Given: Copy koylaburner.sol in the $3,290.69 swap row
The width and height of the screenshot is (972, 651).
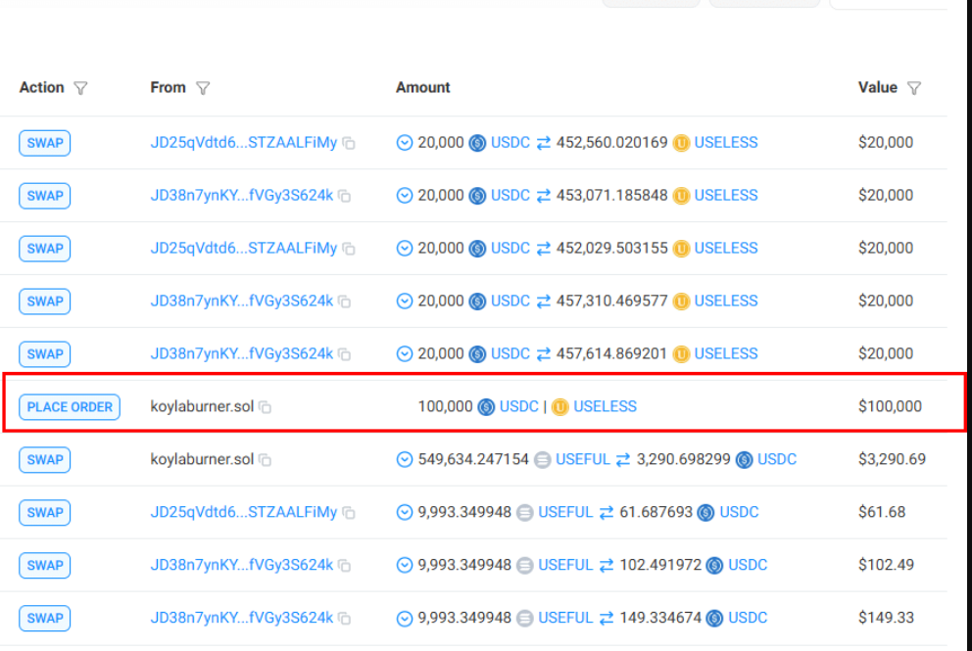Looking at the screenshot, I should coord(266,459).
